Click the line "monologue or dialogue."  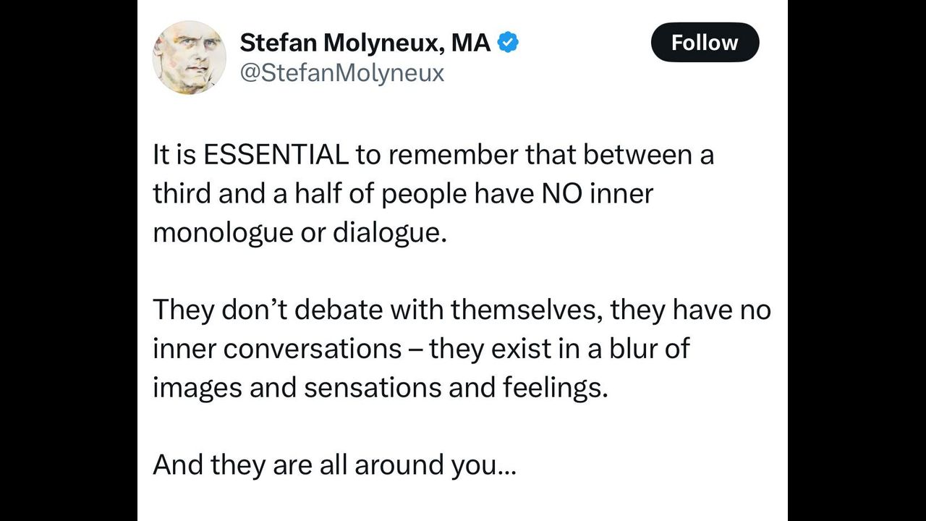pyautogui.click(x=297, y=233)
